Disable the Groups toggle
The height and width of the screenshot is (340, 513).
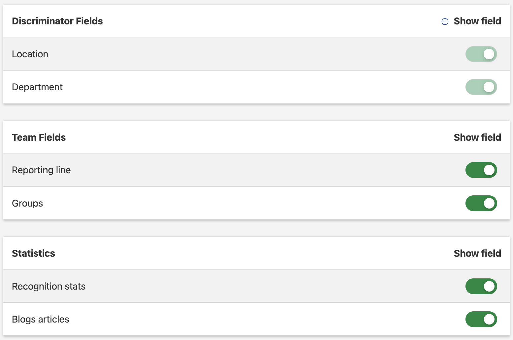click(x=481, y=203)
